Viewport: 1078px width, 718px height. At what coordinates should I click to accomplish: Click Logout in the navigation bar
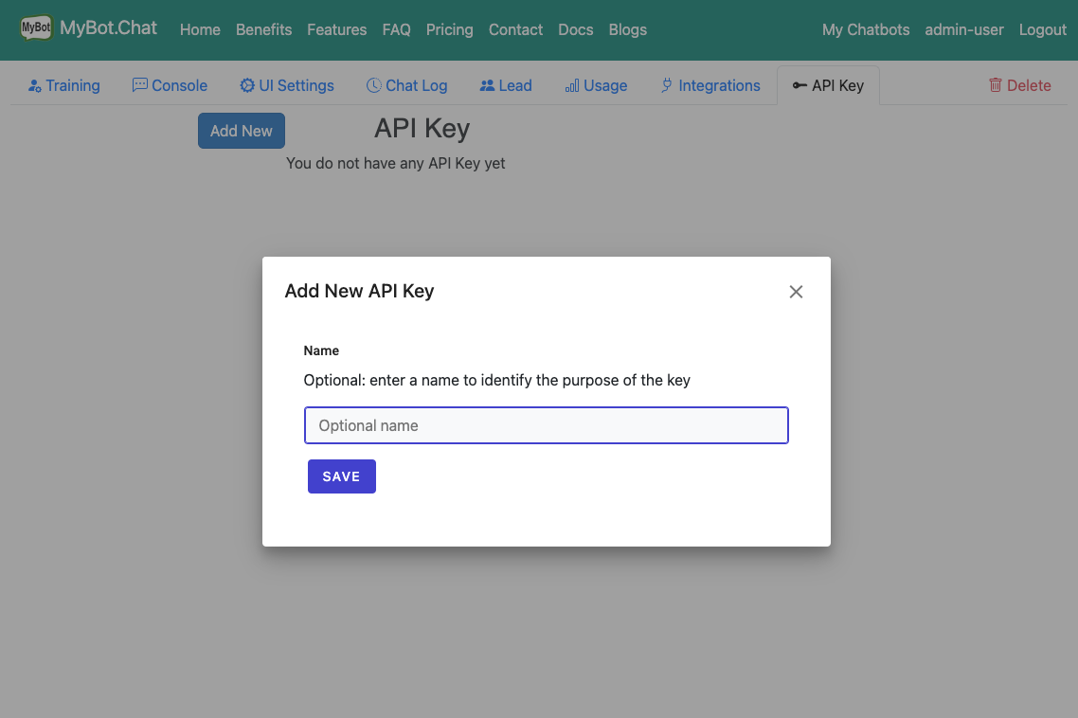coord(1042,29)
